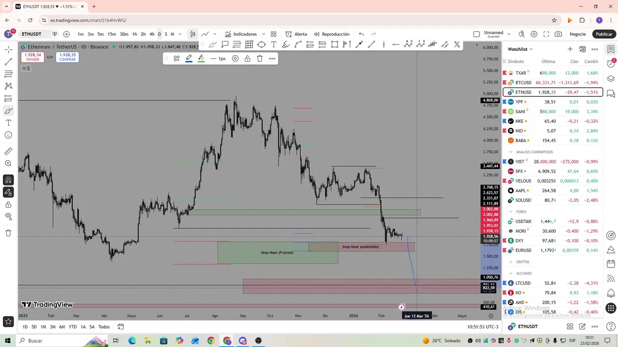Toggle keep drawing mode in the left sidebar
Screen dimensions: 618x347
(x=8, y=192)
